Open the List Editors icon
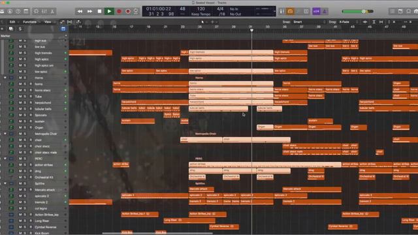418x235 pixels. click(x=393, y=11)
